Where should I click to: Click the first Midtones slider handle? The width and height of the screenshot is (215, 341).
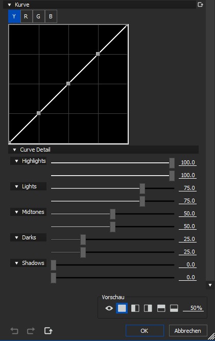pyautogui.click(x=112, y=214)
